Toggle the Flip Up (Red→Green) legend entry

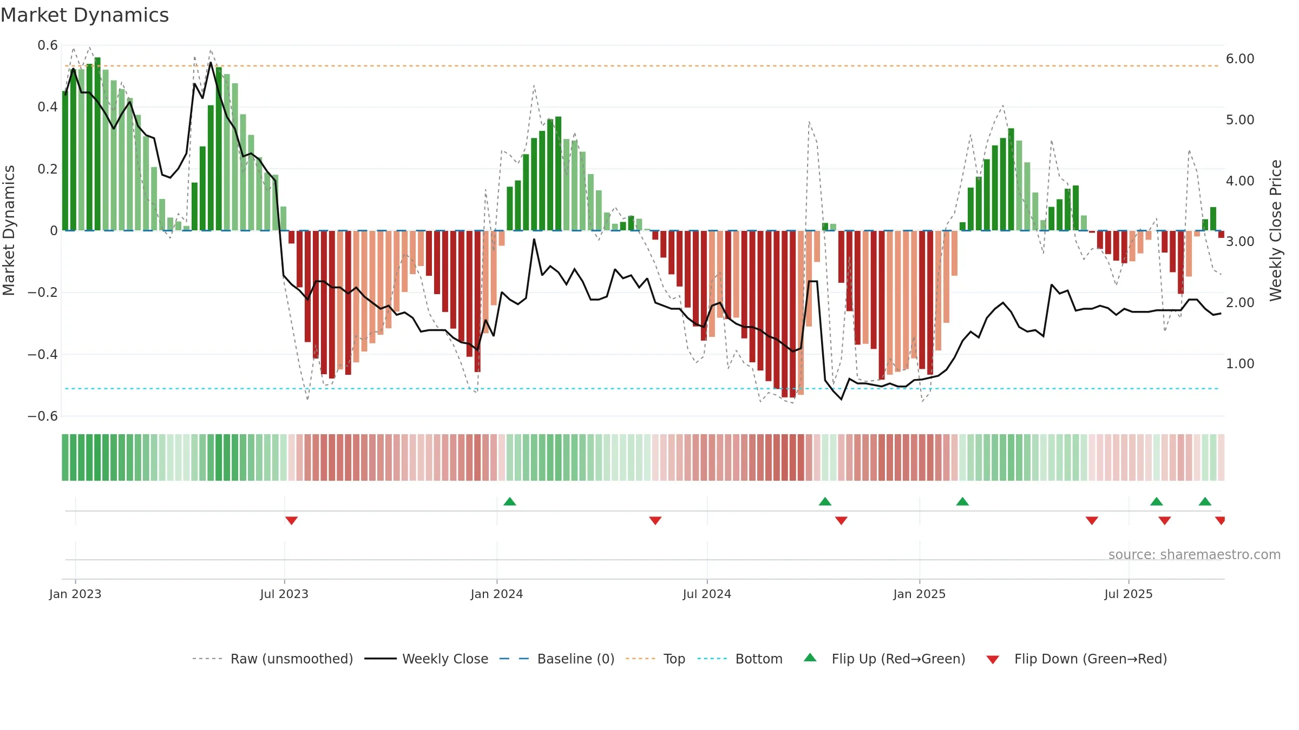885,659
